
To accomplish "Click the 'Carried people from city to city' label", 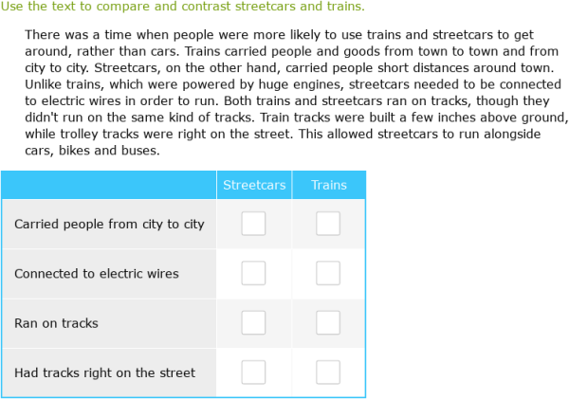I will click(x=109, y=225).
